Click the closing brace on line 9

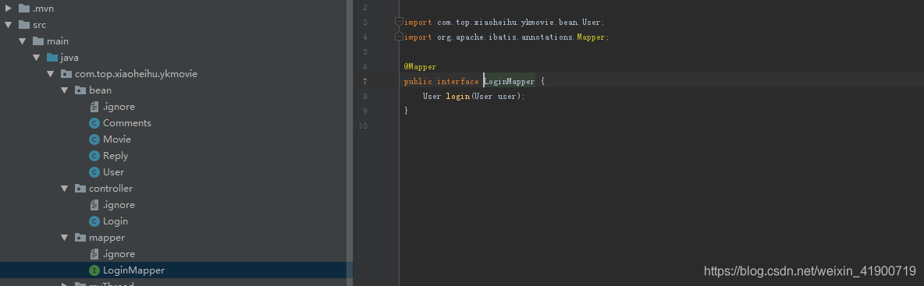click(406, 111)
